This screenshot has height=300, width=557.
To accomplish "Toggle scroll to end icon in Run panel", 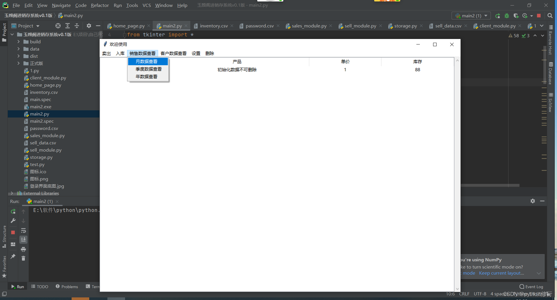I will pos(23,239).
